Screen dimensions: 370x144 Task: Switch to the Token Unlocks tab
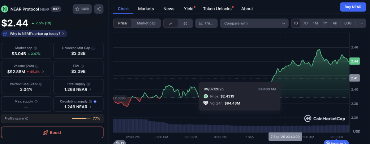pos(217,9)
